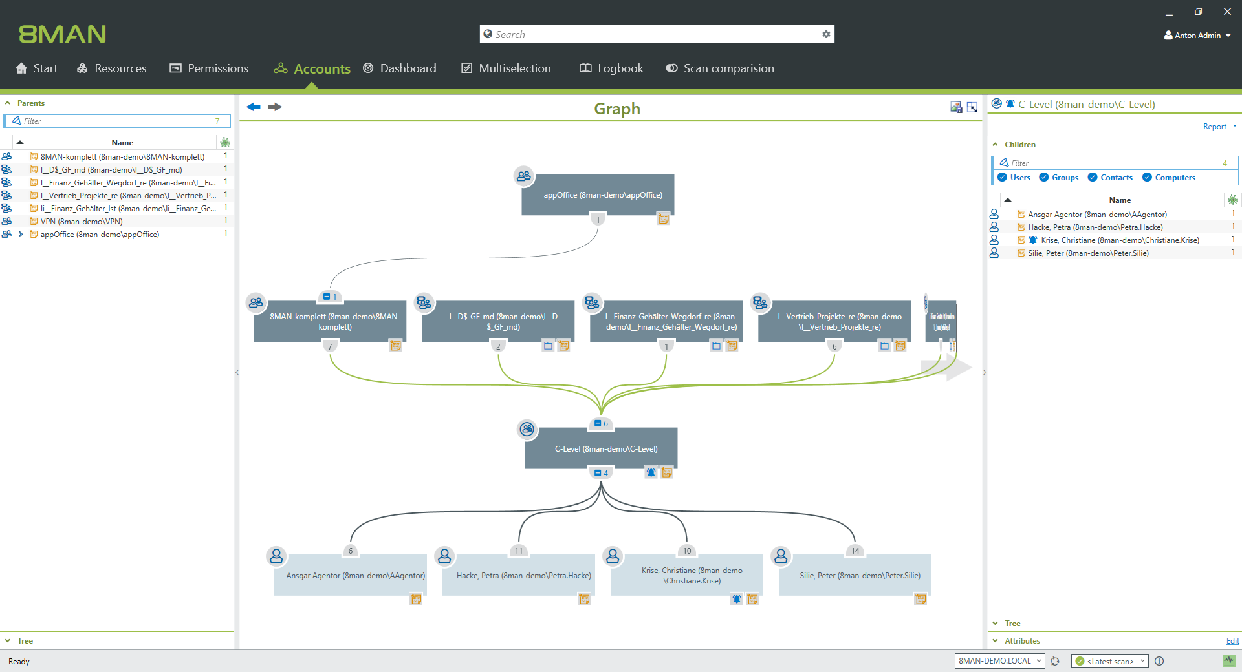Select the Silie, Peter row in Children

click(x=1115, y=253)
